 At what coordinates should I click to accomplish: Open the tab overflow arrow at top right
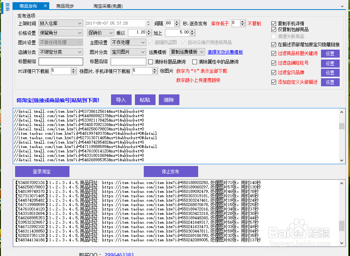click(x=342, y=7)
